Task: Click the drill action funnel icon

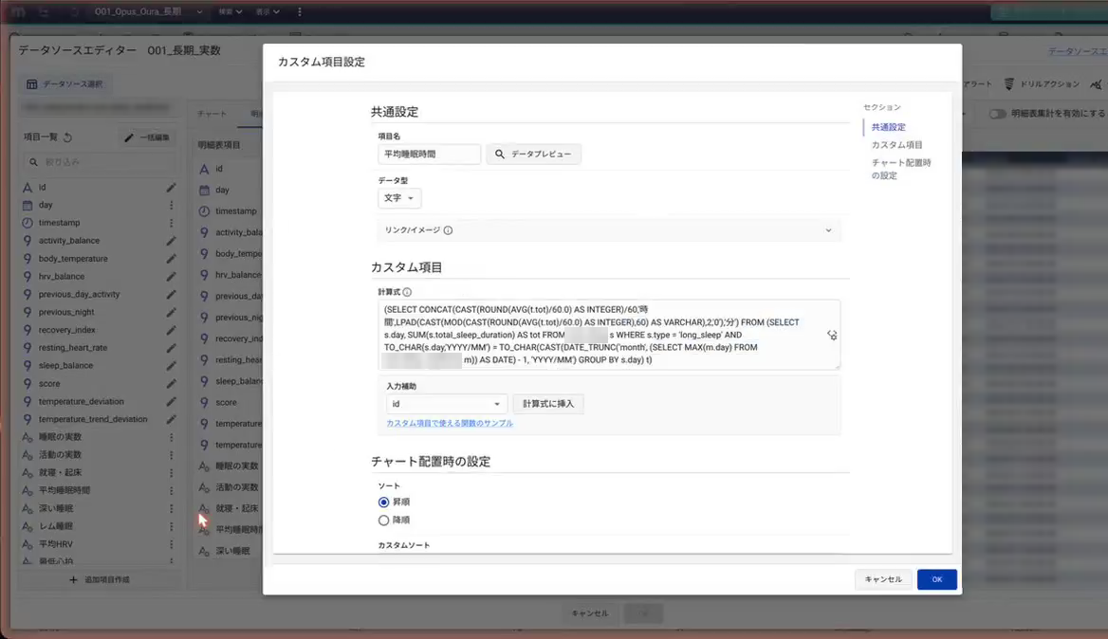Action: [1009, 84]
